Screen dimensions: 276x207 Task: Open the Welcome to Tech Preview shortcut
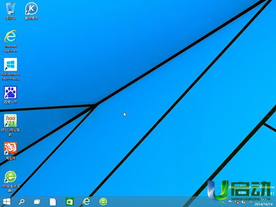(10, 64)
